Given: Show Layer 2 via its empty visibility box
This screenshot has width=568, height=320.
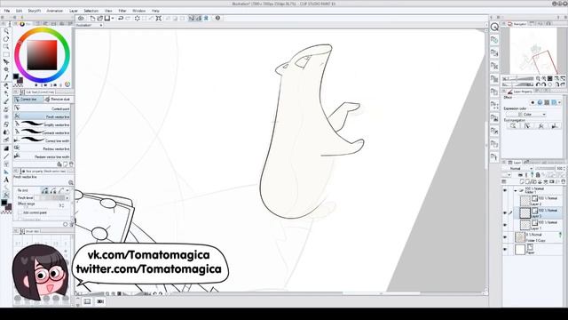Looking at the screenshot, I should click(505, 201).
